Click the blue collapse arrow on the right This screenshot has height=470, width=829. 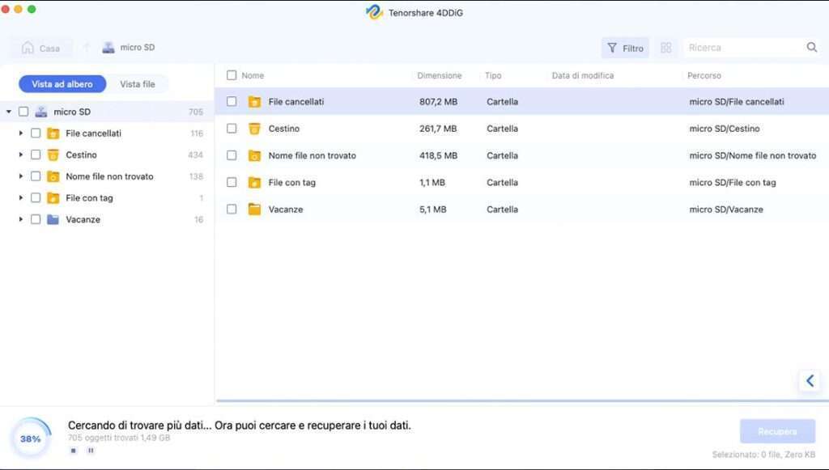coord(810,381)
